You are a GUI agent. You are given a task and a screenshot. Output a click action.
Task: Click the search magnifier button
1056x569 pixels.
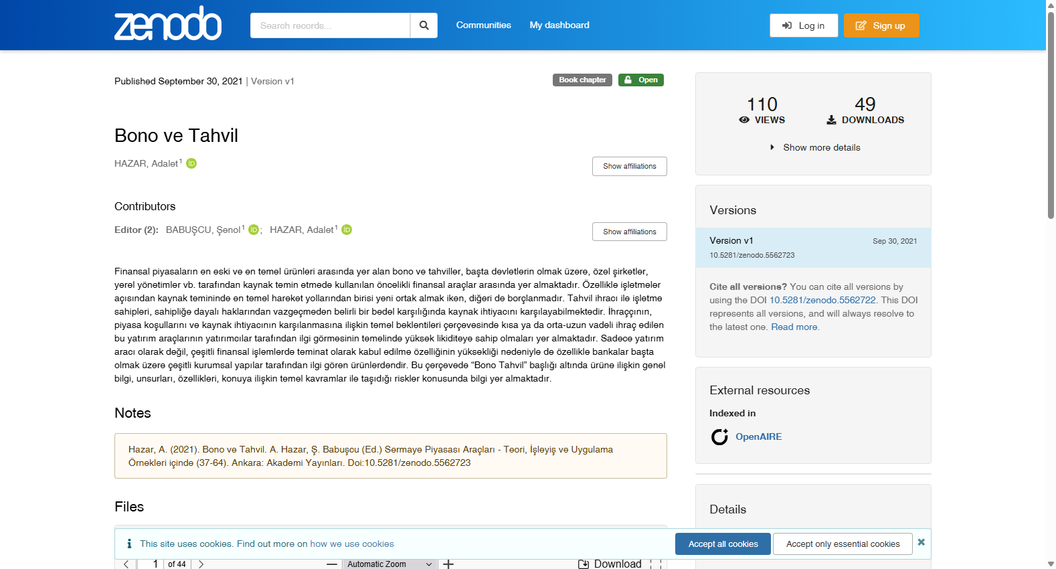(x=424, y=25)
